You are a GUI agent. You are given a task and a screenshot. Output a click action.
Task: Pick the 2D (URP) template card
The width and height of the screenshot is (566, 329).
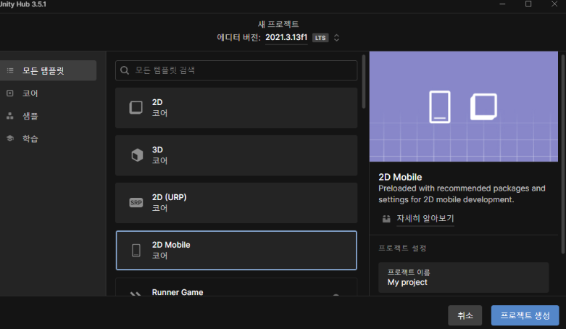(x=236, y=203)
